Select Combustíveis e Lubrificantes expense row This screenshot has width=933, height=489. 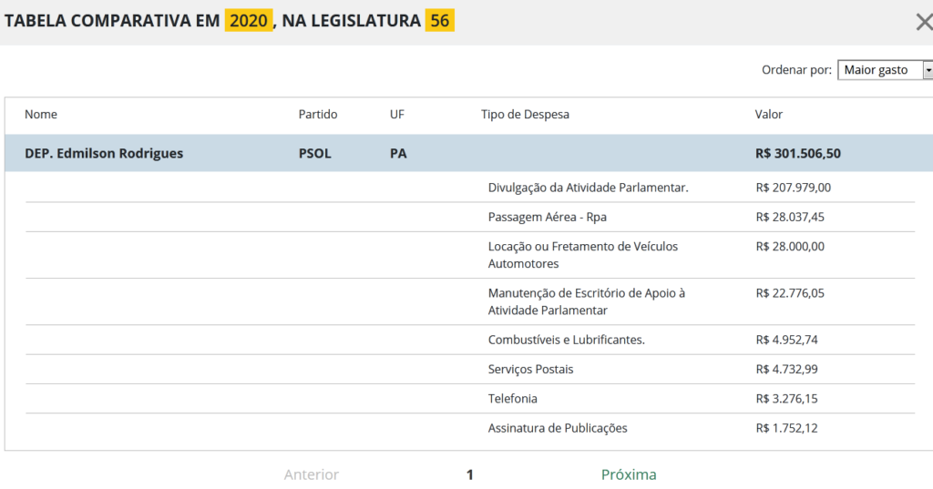click(x=566, y=340)
